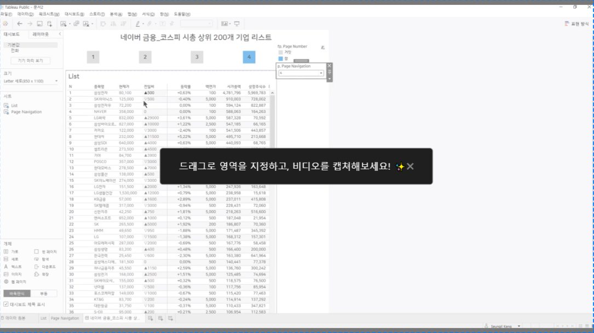Click the swap rows and columns icon
The width and height of the screenshot is (594, 333).
pos(103,24)
